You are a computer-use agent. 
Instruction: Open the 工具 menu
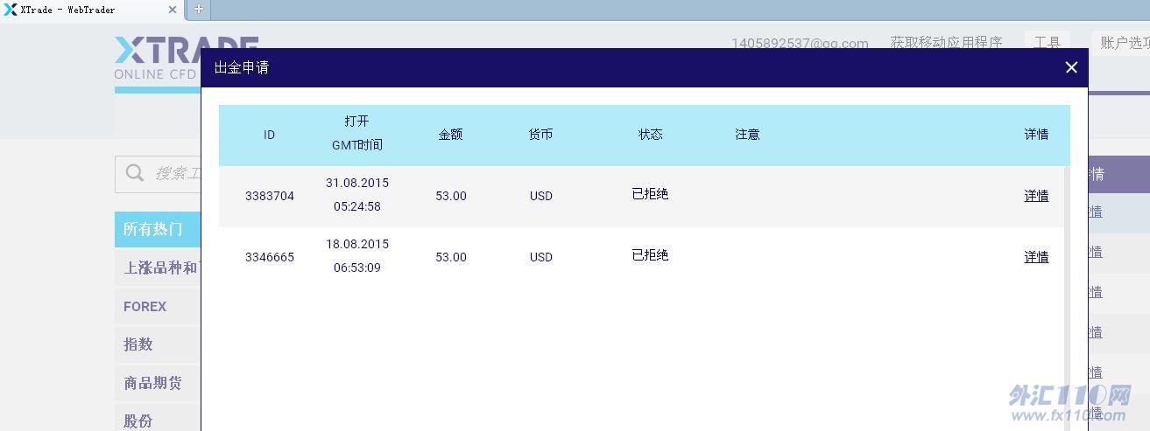click(1048, 42)
